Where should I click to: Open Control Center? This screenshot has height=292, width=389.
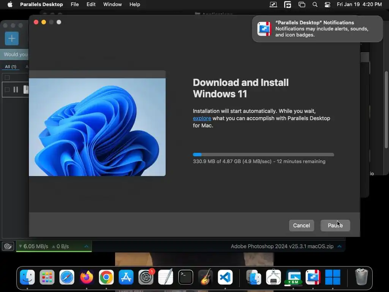click(327, 5)
